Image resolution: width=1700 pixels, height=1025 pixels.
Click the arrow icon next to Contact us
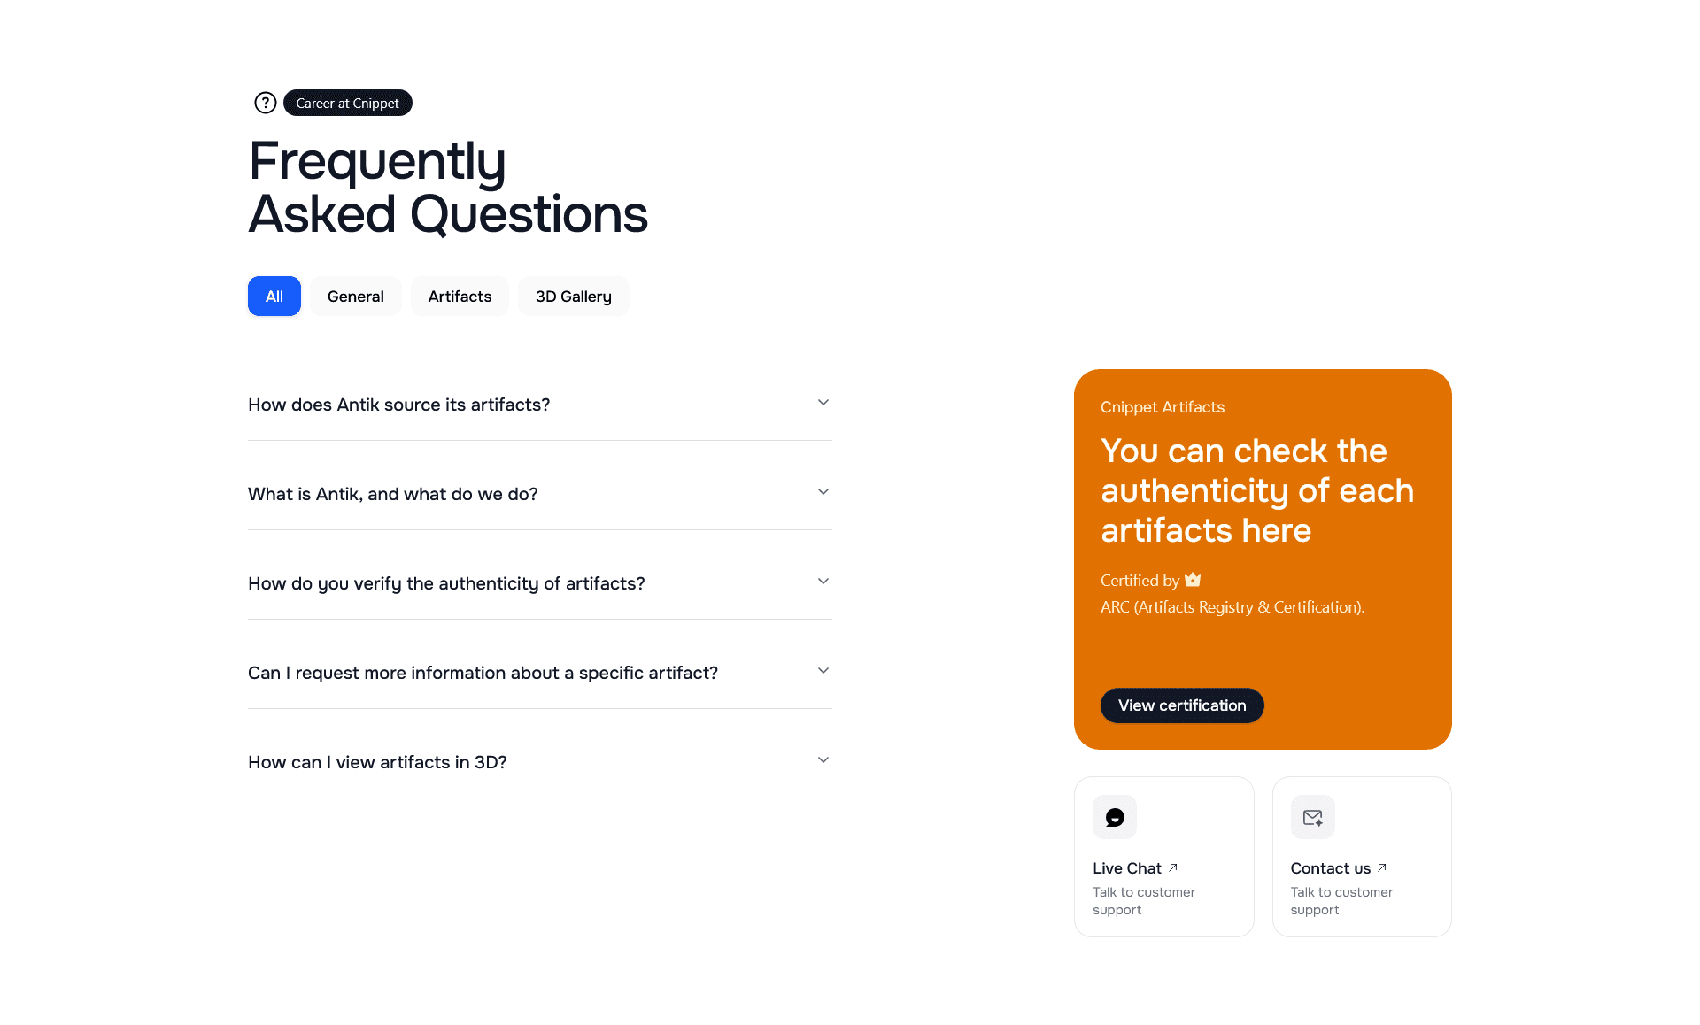[1382, 867]
